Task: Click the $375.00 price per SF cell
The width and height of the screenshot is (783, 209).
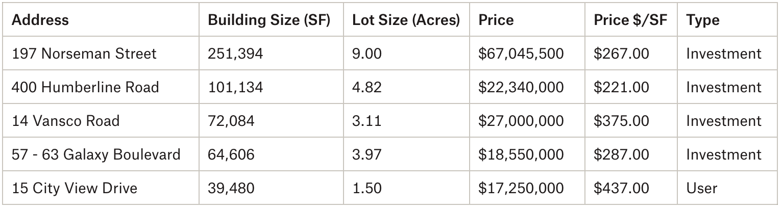Action: pos(621,121)
